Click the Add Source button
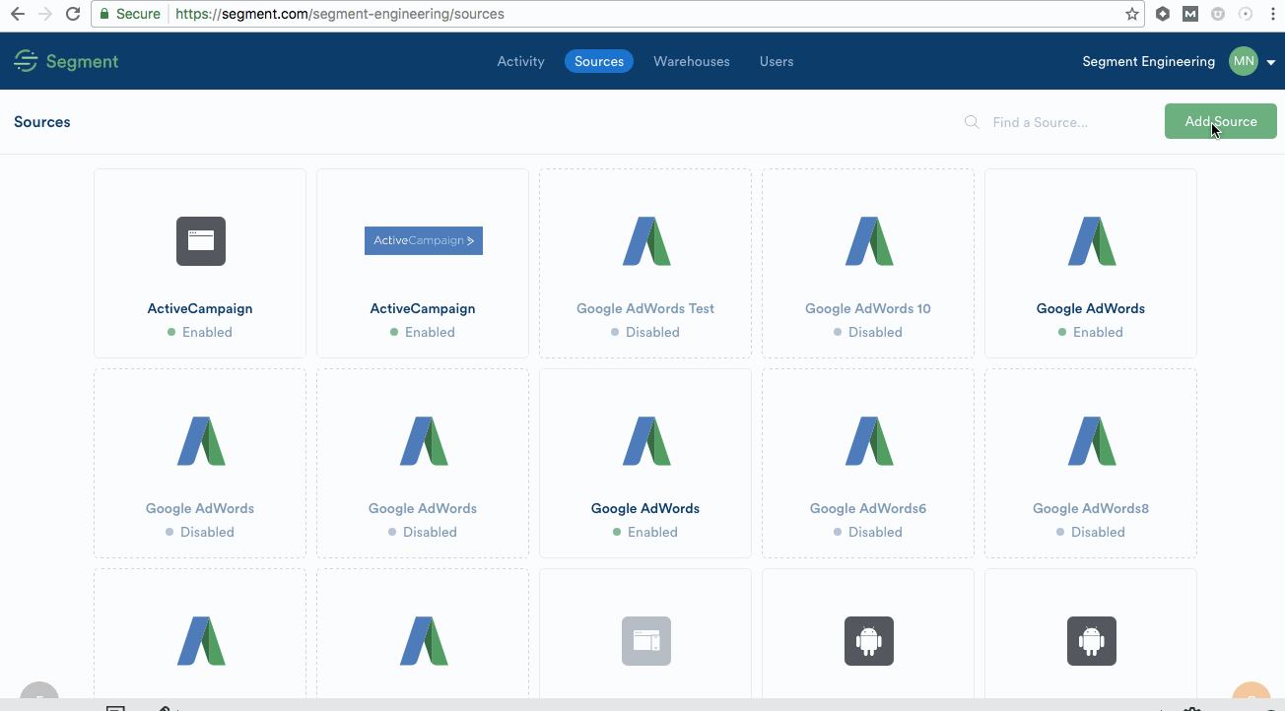The image size is (1285, 711). point(1220,121)
